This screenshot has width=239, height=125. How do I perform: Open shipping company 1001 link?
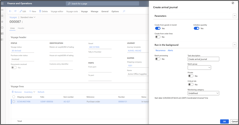point(130,66)
